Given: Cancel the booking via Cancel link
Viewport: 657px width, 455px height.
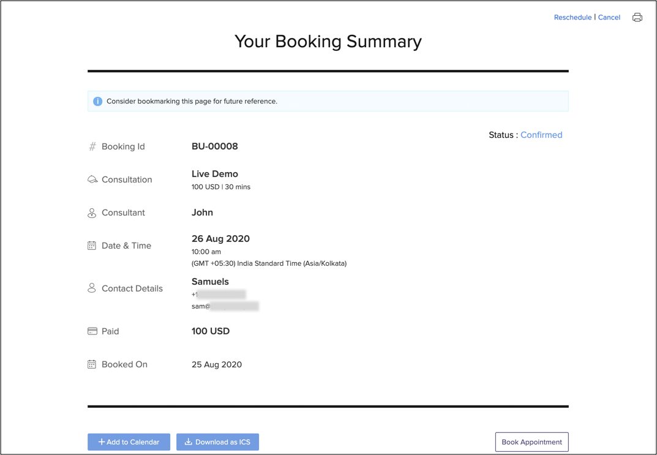Looking at the screenshot, I should pyautogui.click(x=609, y=17).
